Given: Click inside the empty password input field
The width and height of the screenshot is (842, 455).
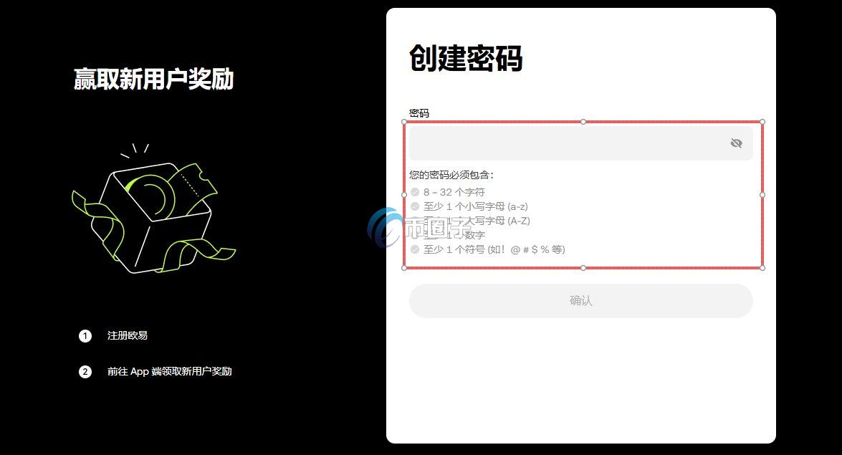Looking at the screenshot, I should pos(566,143).
